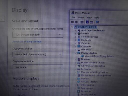This screenshot has width=128, height=96.
Task: Open the Landscape display orientation dropdown
Action: click(38, 67)
